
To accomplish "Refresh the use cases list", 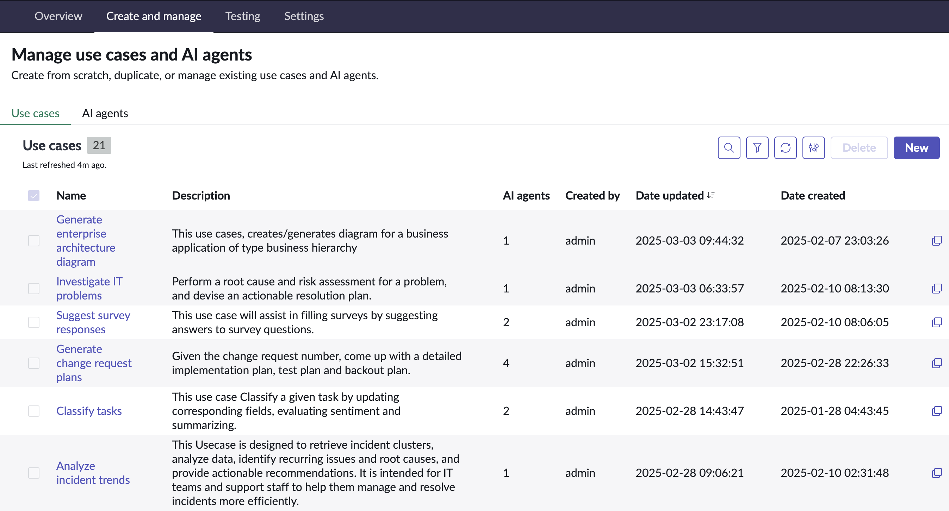I will pos(785,147).
